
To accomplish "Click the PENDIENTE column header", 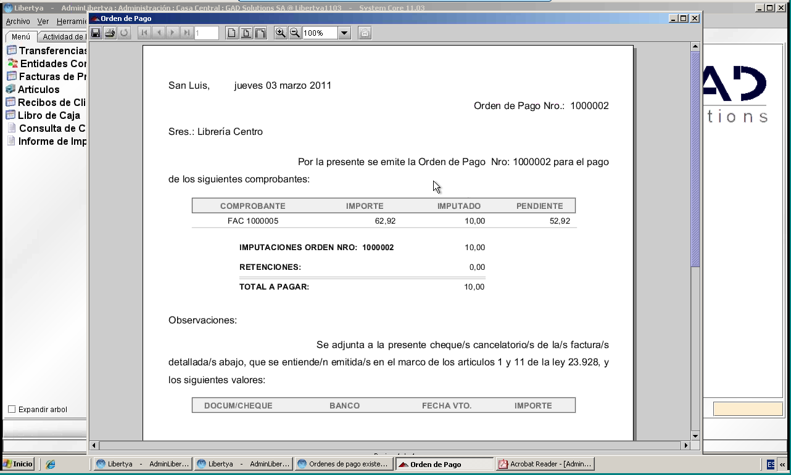I will [540, 206].
